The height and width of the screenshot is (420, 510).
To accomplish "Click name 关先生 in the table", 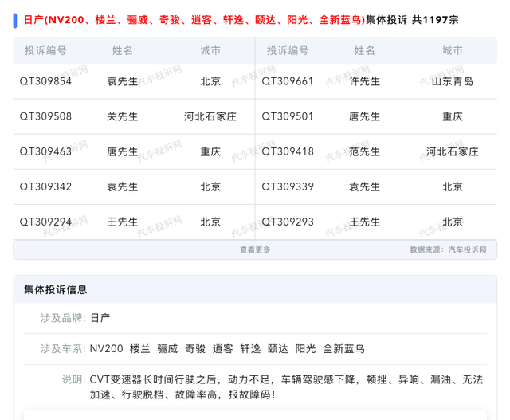I will (123, 116).
